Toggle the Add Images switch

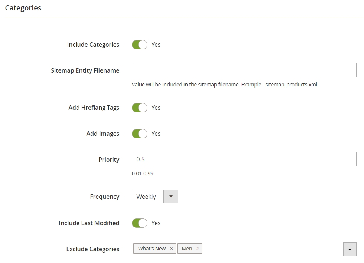pyautogui.click(x=140, y=134)
